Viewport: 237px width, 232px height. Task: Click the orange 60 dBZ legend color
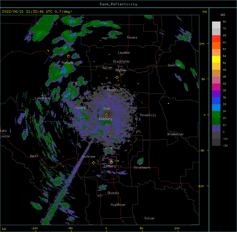tap(216, 45)
